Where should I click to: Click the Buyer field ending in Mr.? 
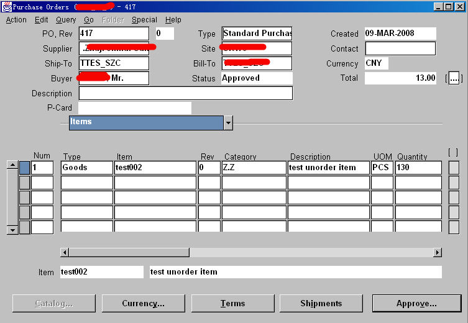[114, 78]
